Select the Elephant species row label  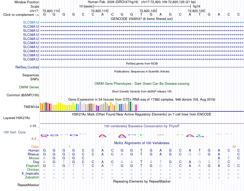[33, 166]
